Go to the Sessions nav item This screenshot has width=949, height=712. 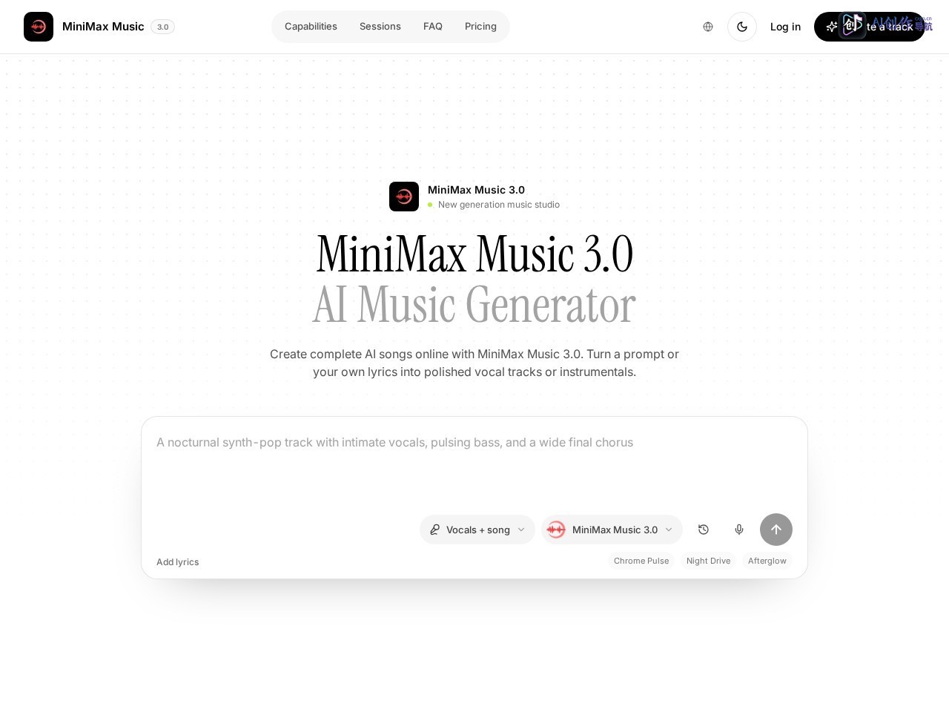coord(380,27)
